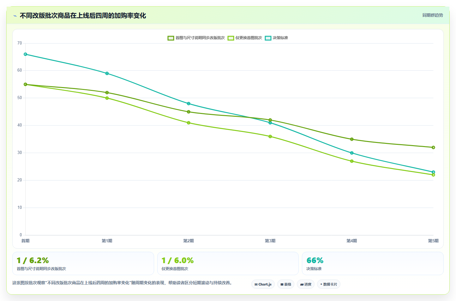The height and width of the screenshot is (301, 456).
Task: Click the light green 仅更换首图 point at 第3期
Action: 270,137
